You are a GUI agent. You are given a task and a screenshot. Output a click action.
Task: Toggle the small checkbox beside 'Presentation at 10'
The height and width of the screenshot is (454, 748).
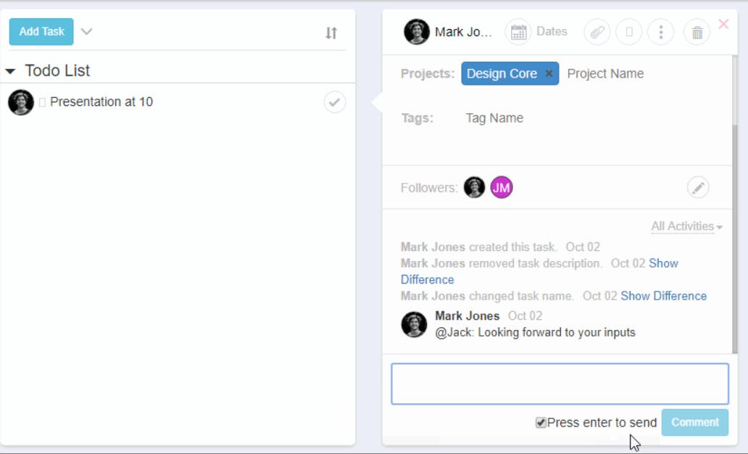tap(43, 102)
